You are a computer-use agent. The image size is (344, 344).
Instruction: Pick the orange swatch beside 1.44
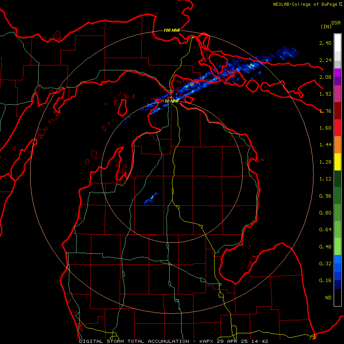(x=338, y=145)
